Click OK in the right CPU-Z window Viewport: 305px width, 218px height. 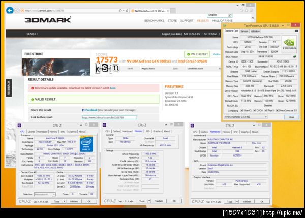[262, 202]
